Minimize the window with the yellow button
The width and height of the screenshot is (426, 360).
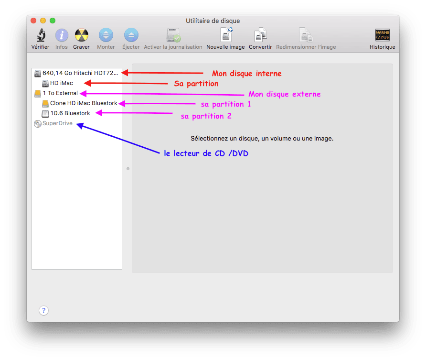43,21
